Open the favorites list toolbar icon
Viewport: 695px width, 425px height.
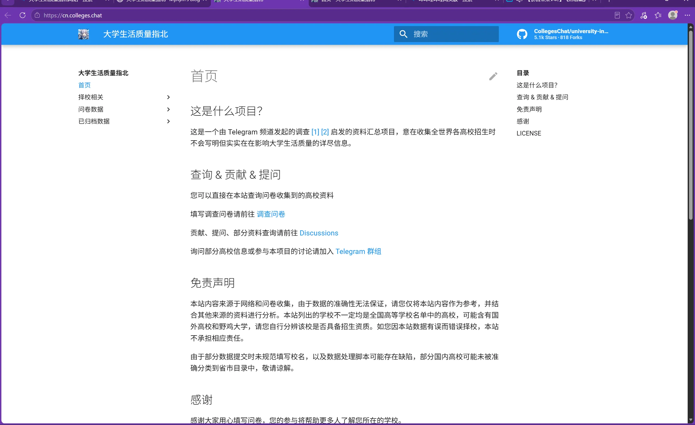click(x=658, y=15)
